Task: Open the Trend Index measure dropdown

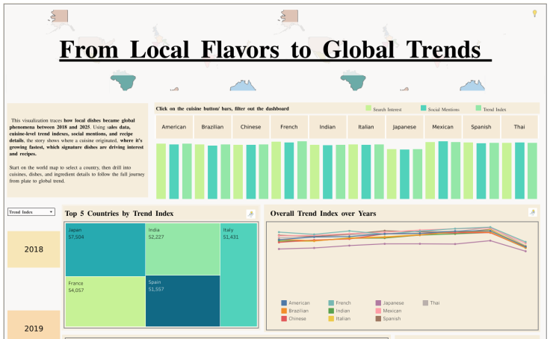Action: coord(31,212)
